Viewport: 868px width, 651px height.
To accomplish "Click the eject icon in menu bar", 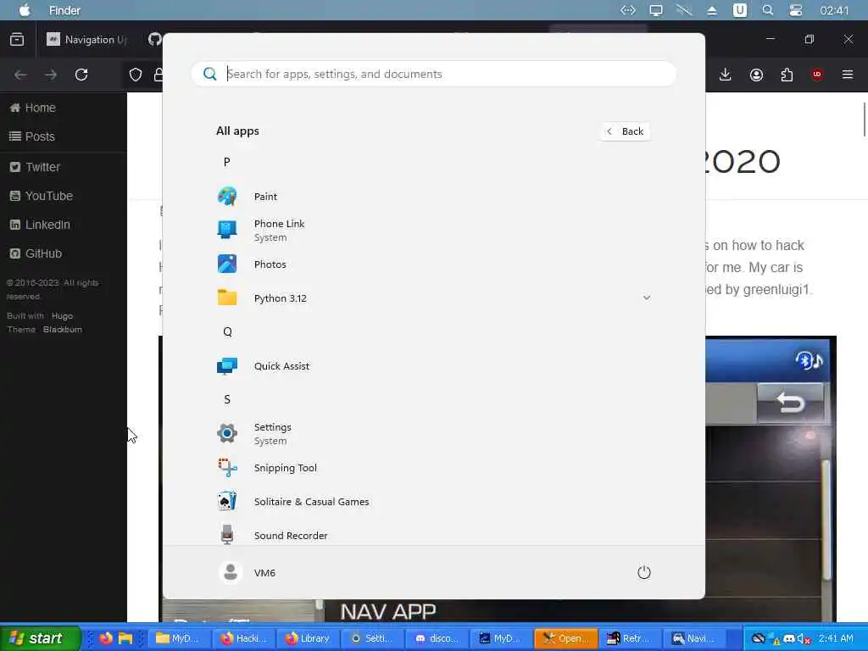I will 712,10.
